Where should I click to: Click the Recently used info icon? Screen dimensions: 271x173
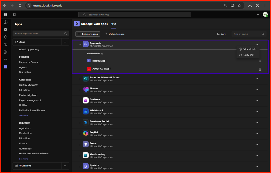pyautogui.click(x=102, y=54)
